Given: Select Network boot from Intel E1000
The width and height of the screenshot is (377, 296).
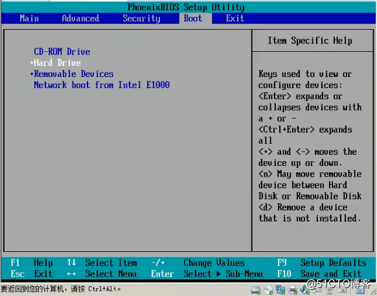Looking at the screenshot, I should pos(102,85).
